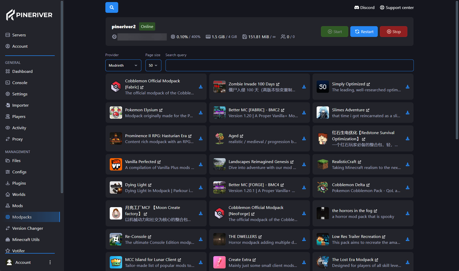This screenshot has height=271, width=459.
Task: Download Re-Console modpack
Action: pyautogui.click(x=201, y=239)
